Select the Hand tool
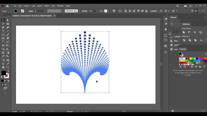Image resolution: width=207 pixels, height=116 pixels. tap(3, 67)
